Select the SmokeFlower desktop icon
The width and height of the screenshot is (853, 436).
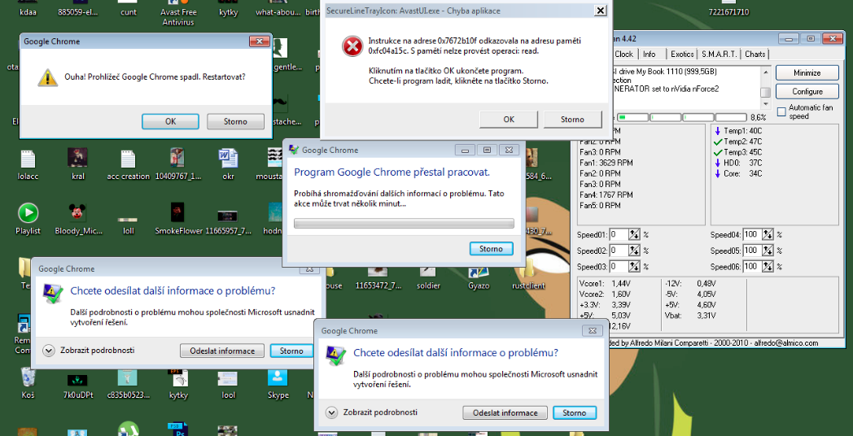click(178, 219)
